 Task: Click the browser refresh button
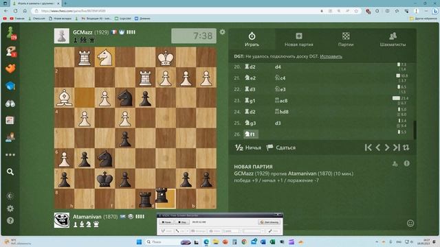tap(15, 11)
